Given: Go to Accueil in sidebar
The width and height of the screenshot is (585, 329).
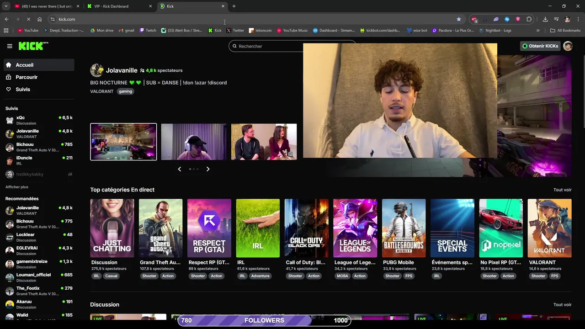Looking at the screenshot, I should [39, 65].
